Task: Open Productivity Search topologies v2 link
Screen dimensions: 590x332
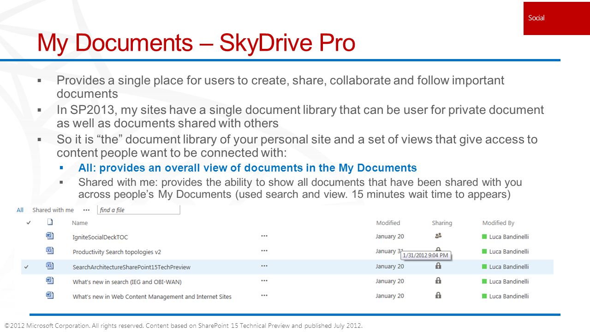Action: click(x=117, y=252)
